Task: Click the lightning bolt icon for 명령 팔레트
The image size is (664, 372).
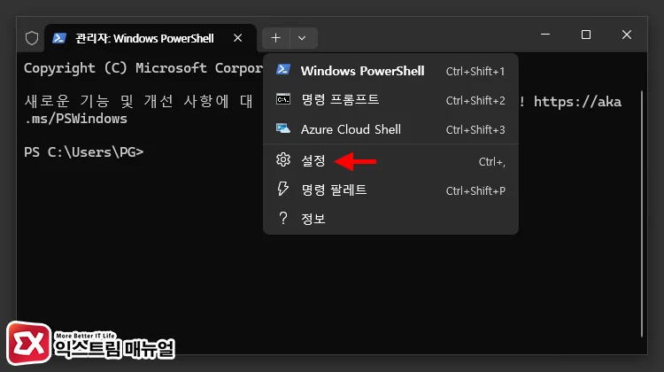Action: 283,190
